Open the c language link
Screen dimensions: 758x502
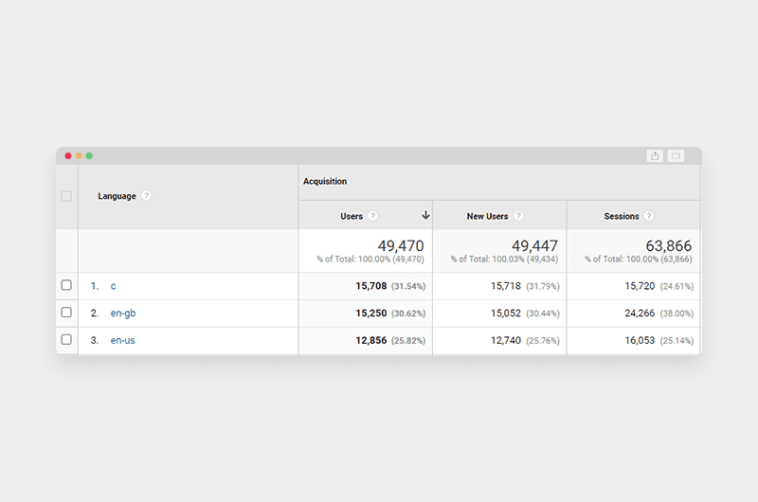113,286
